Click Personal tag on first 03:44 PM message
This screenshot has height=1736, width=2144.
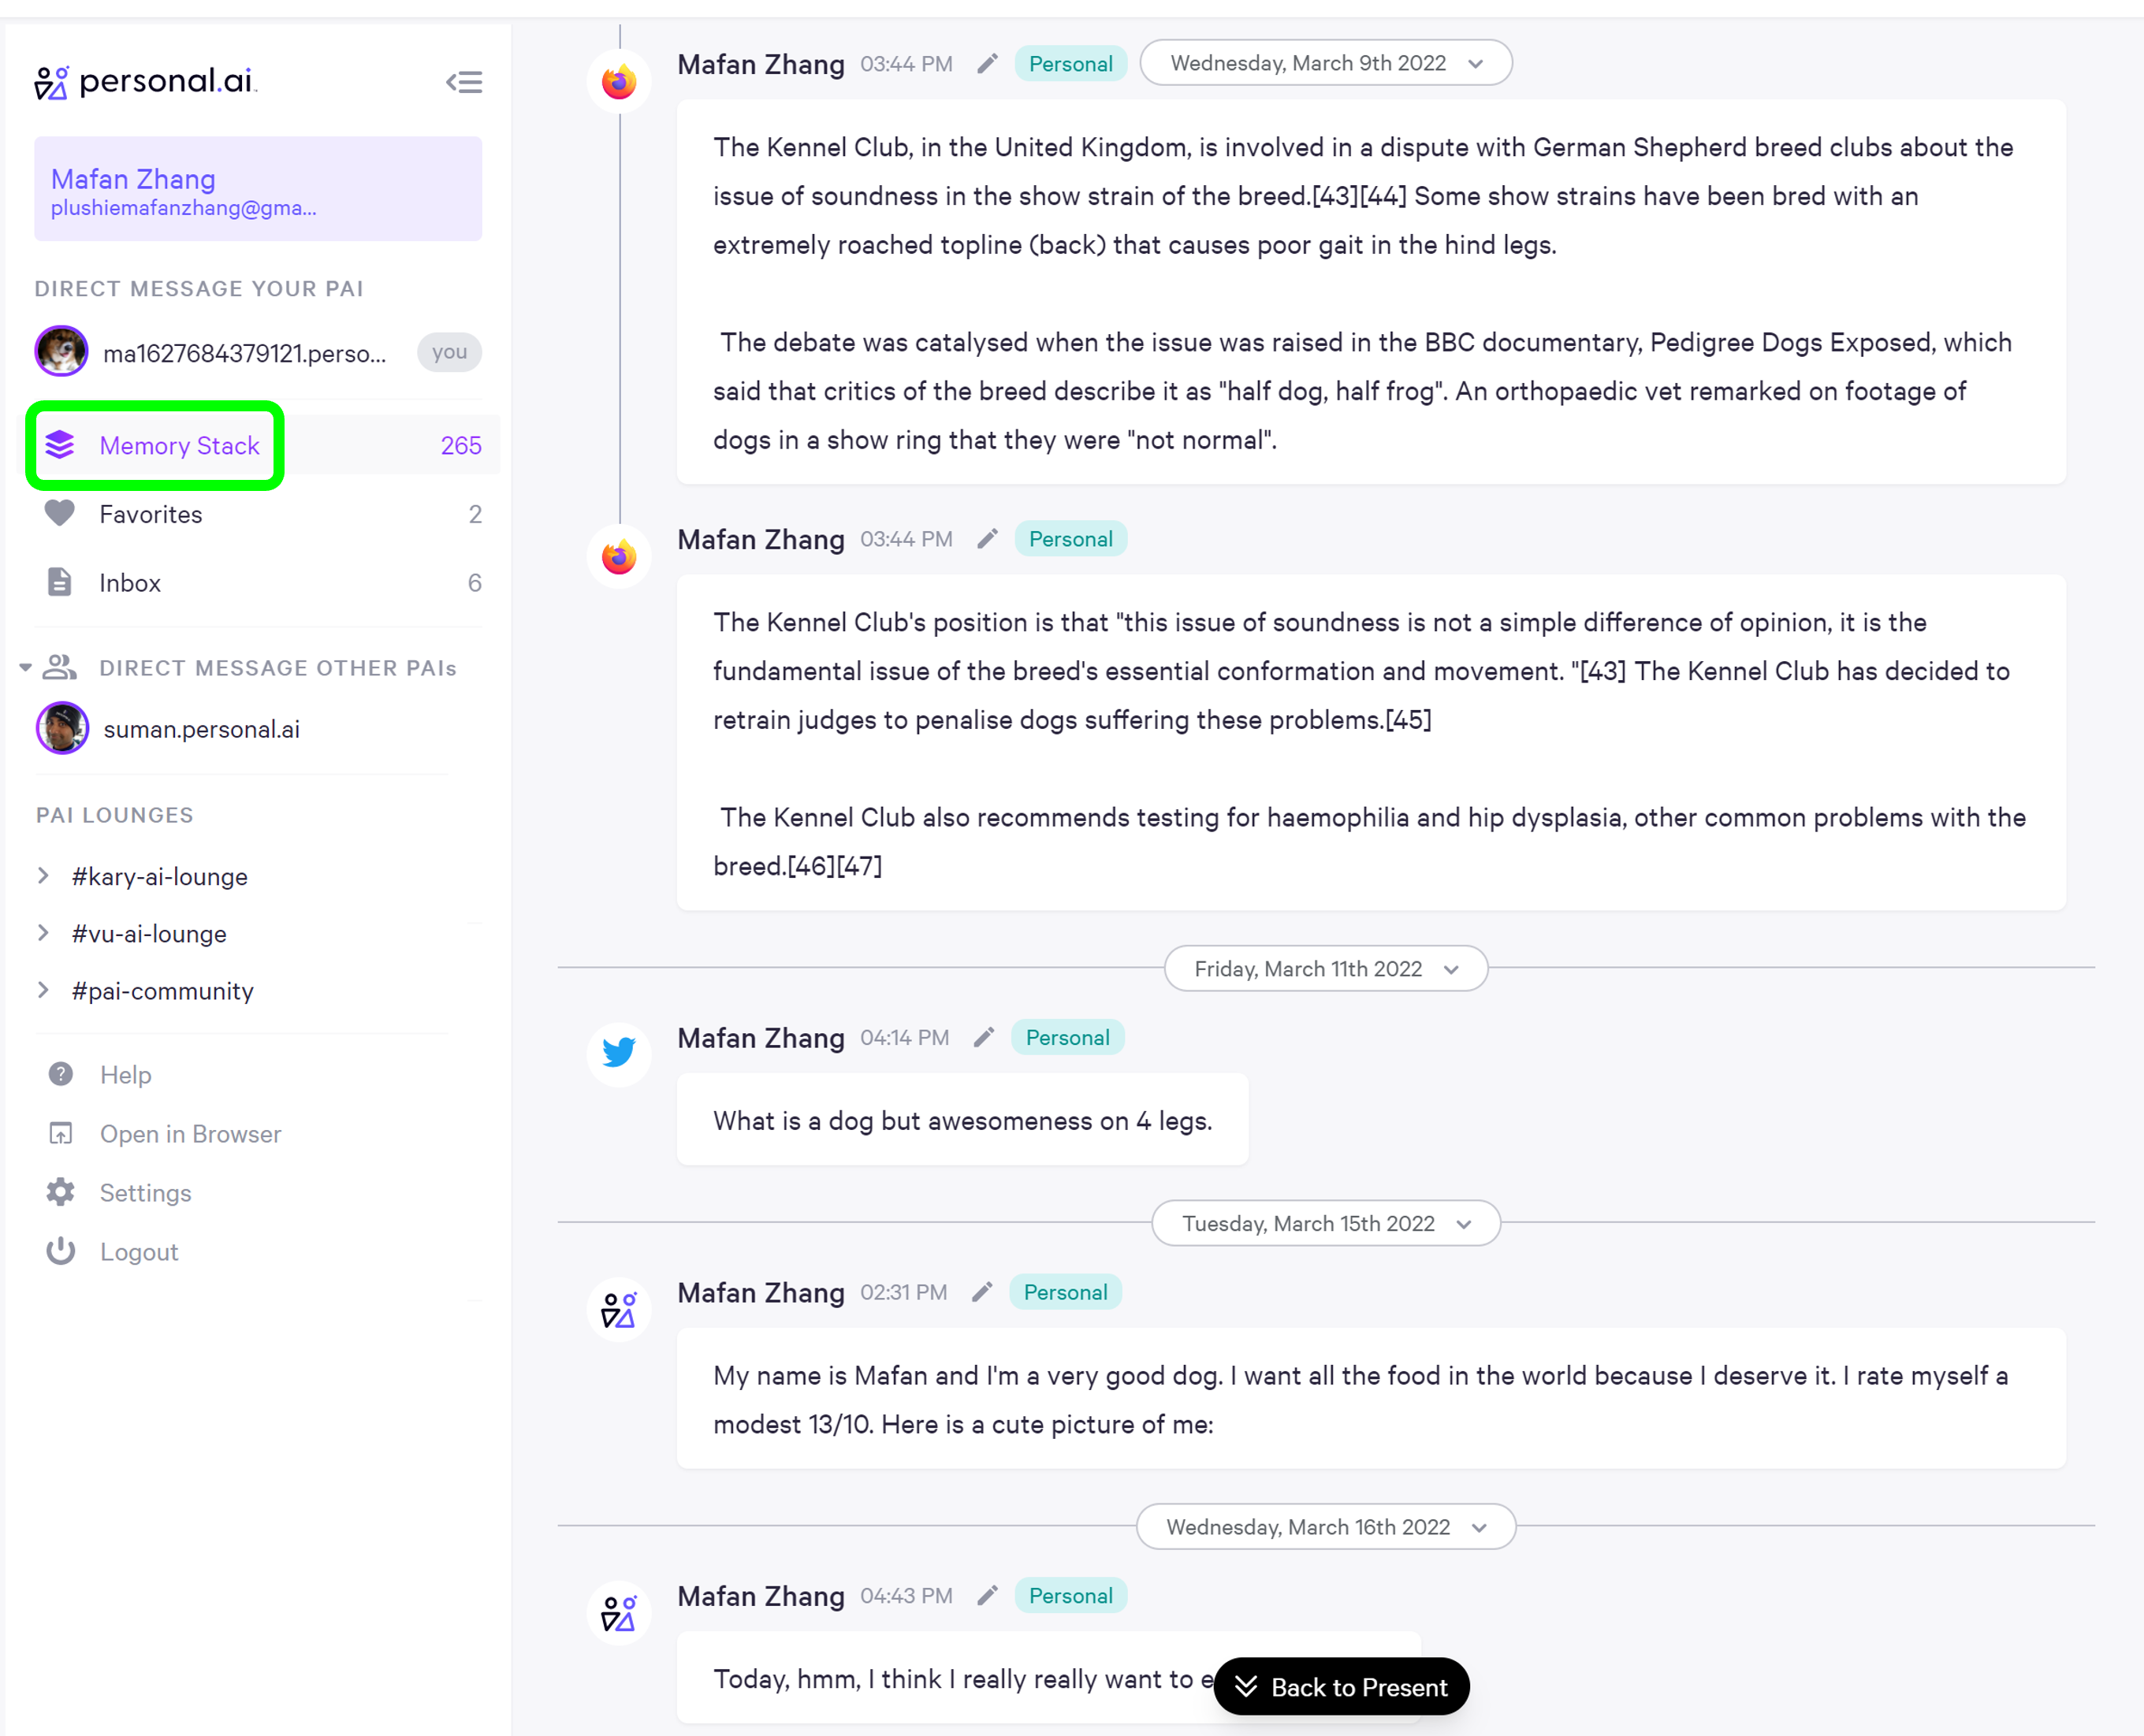click(x=1071, y=64)
